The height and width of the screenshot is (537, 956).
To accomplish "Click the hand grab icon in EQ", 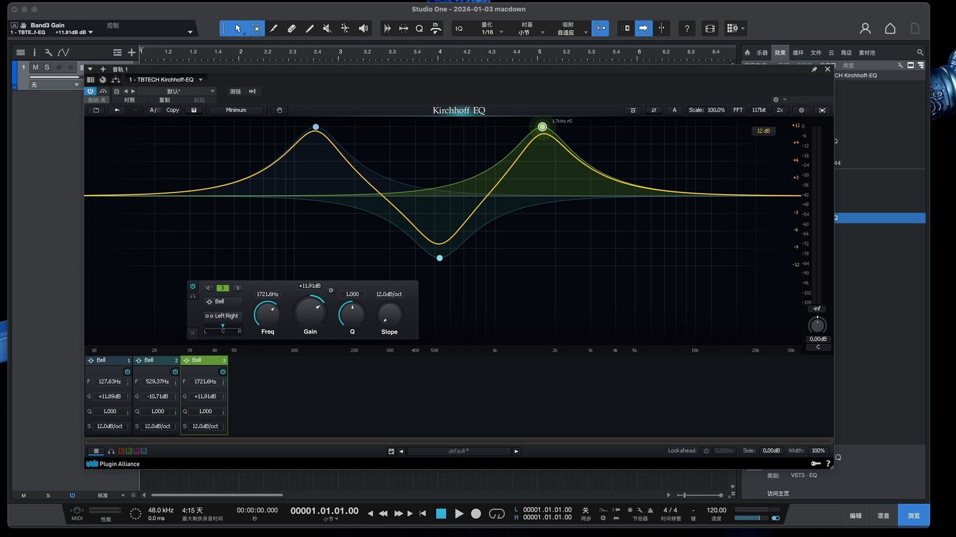I will tap(279, 110).
